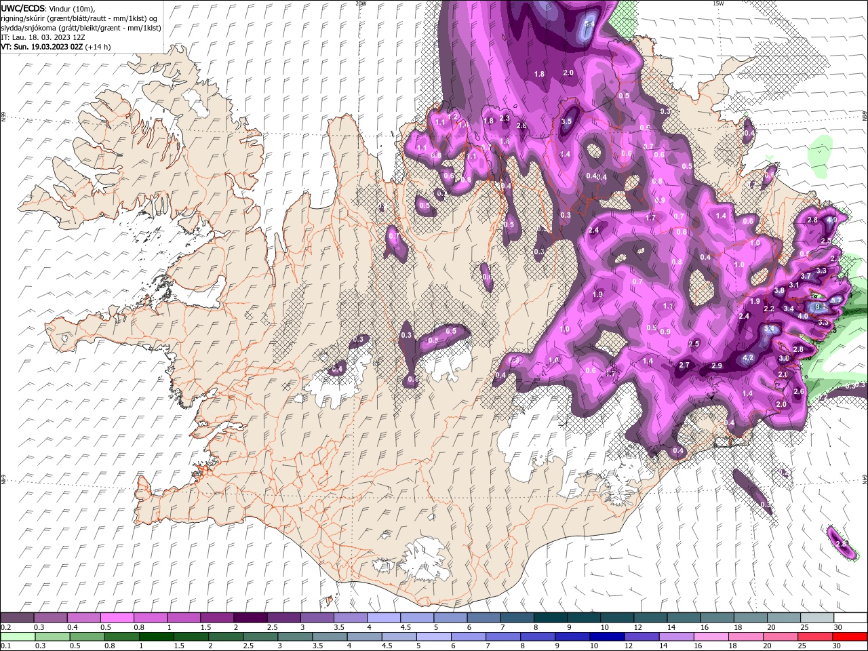The height and width of the screenshot is (651, 868).
Task: Click the palest green rain swatch starting at 0.1
Action: 18,637
